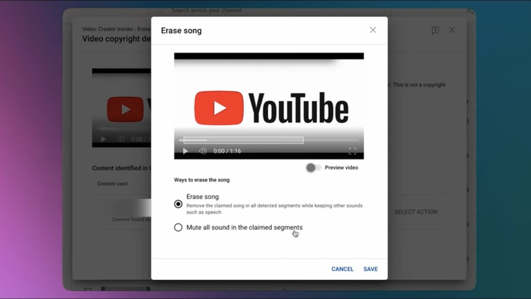Play the preview video in dialog
The height and width of the screenshot is (299, 531).
[x=185, y=151]
